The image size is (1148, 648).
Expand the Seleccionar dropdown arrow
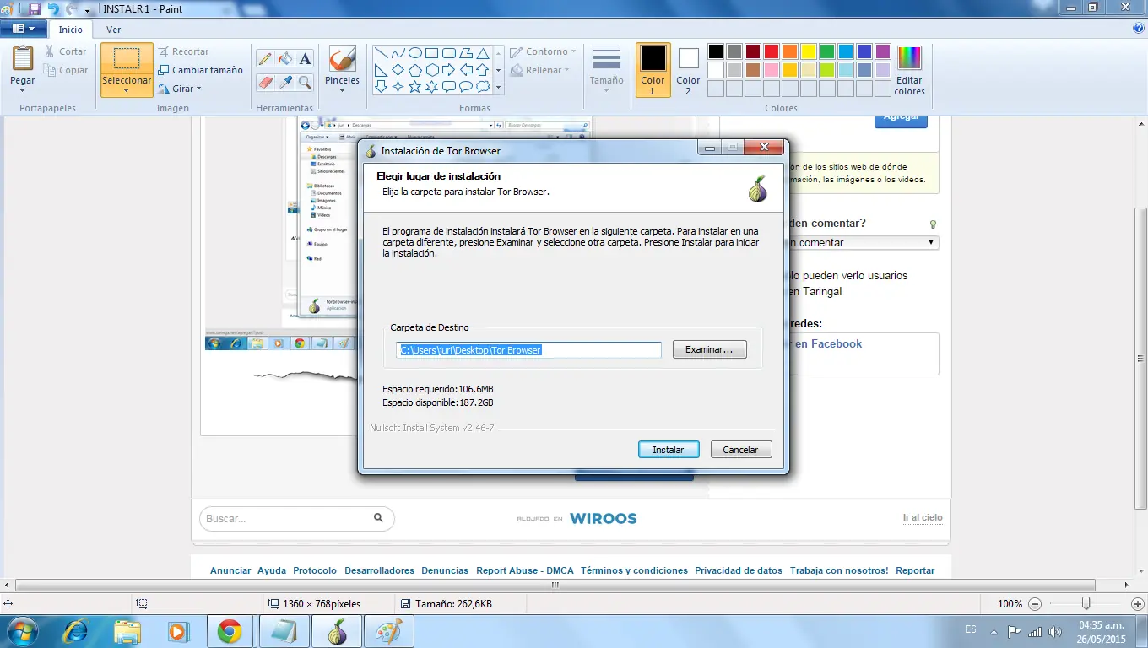click(x=127, y=90)
